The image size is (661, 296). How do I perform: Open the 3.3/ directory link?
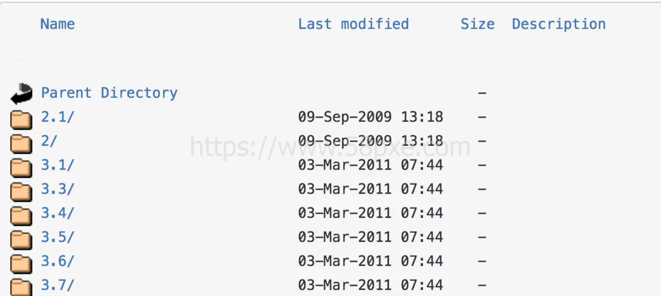(57, 189)
